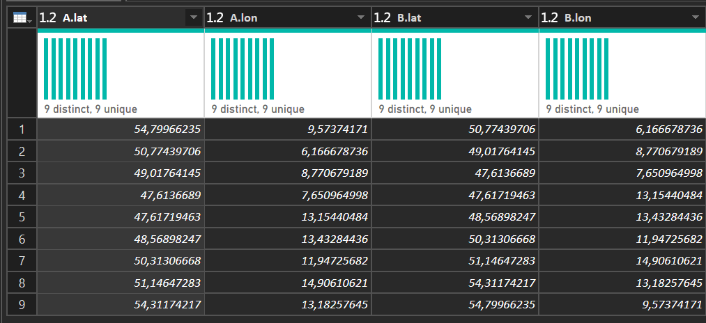The image size is (706, 323).
Task: Click B.lat cell 50,77439706 in row 1
Action: point(455,129)
